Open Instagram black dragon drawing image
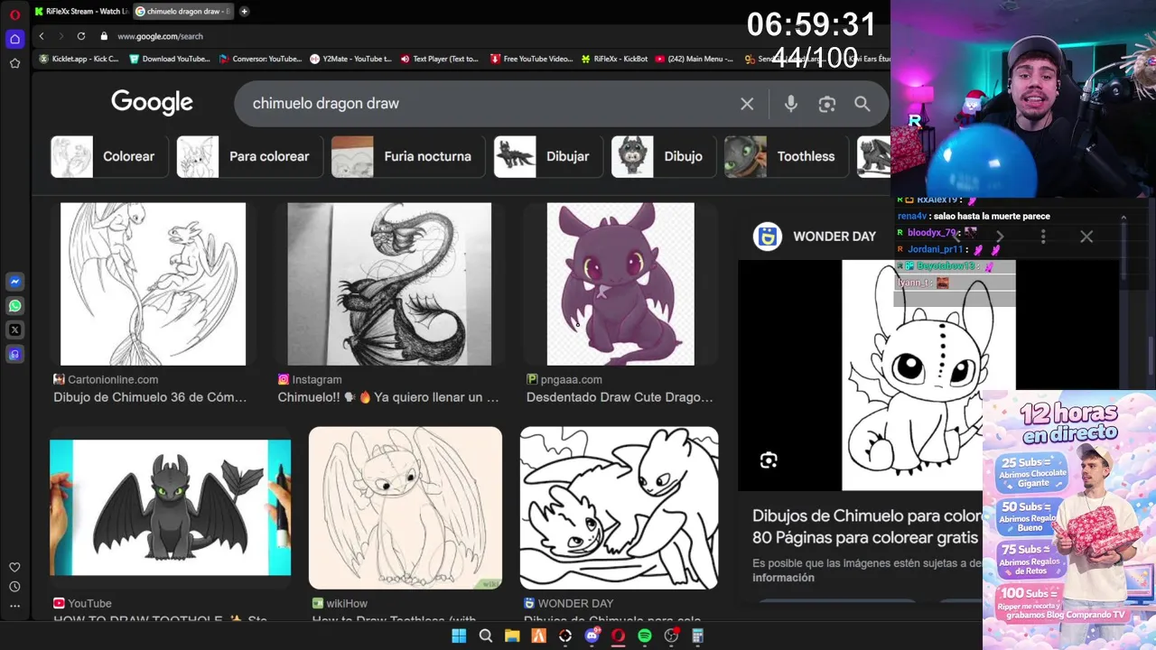 click(x=389, y=283)
